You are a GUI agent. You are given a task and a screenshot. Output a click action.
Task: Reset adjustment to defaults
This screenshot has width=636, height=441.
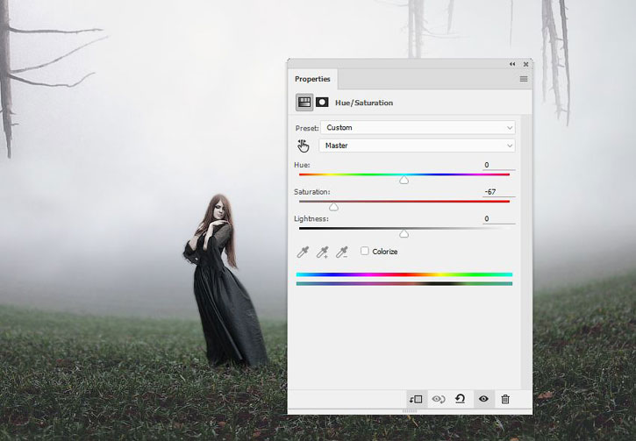(460, 399)
